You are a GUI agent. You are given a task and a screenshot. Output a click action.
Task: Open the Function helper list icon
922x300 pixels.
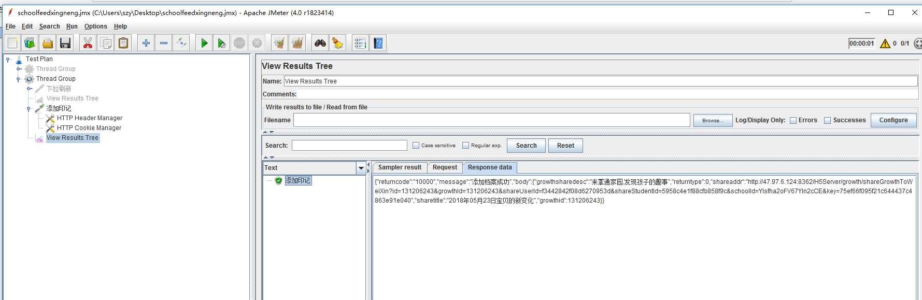point(361,43)
